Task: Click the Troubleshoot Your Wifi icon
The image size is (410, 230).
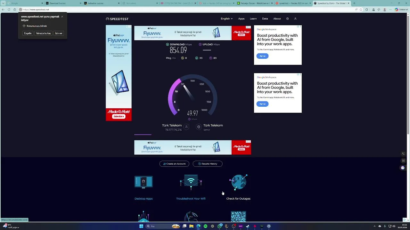Action: pos(191,182)
